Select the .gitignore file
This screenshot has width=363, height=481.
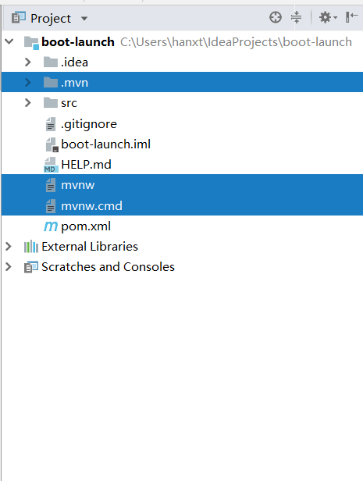(x=182, y=124)
